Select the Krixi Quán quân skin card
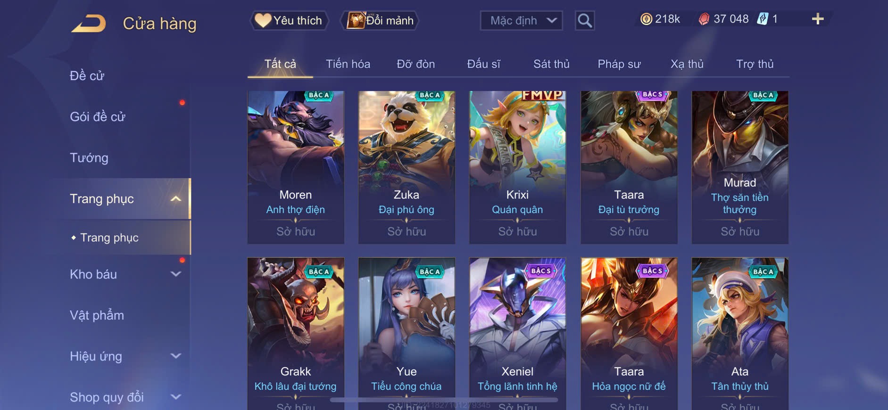 [517, 167]
